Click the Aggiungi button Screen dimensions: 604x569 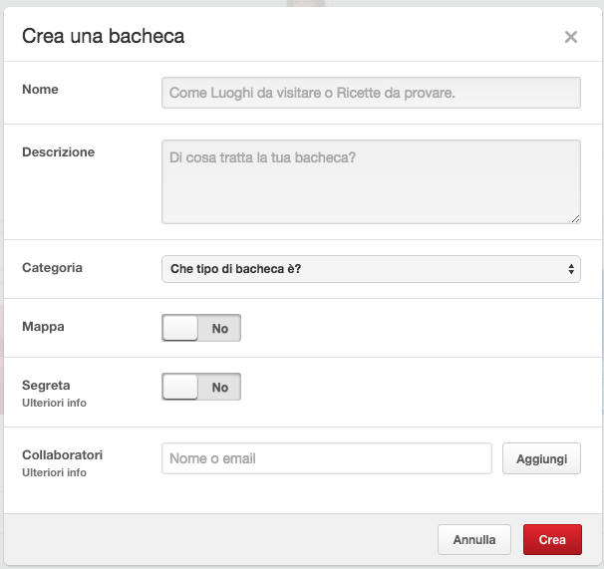[541, 458]
